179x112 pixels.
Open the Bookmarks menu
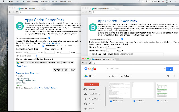[45, 1]
